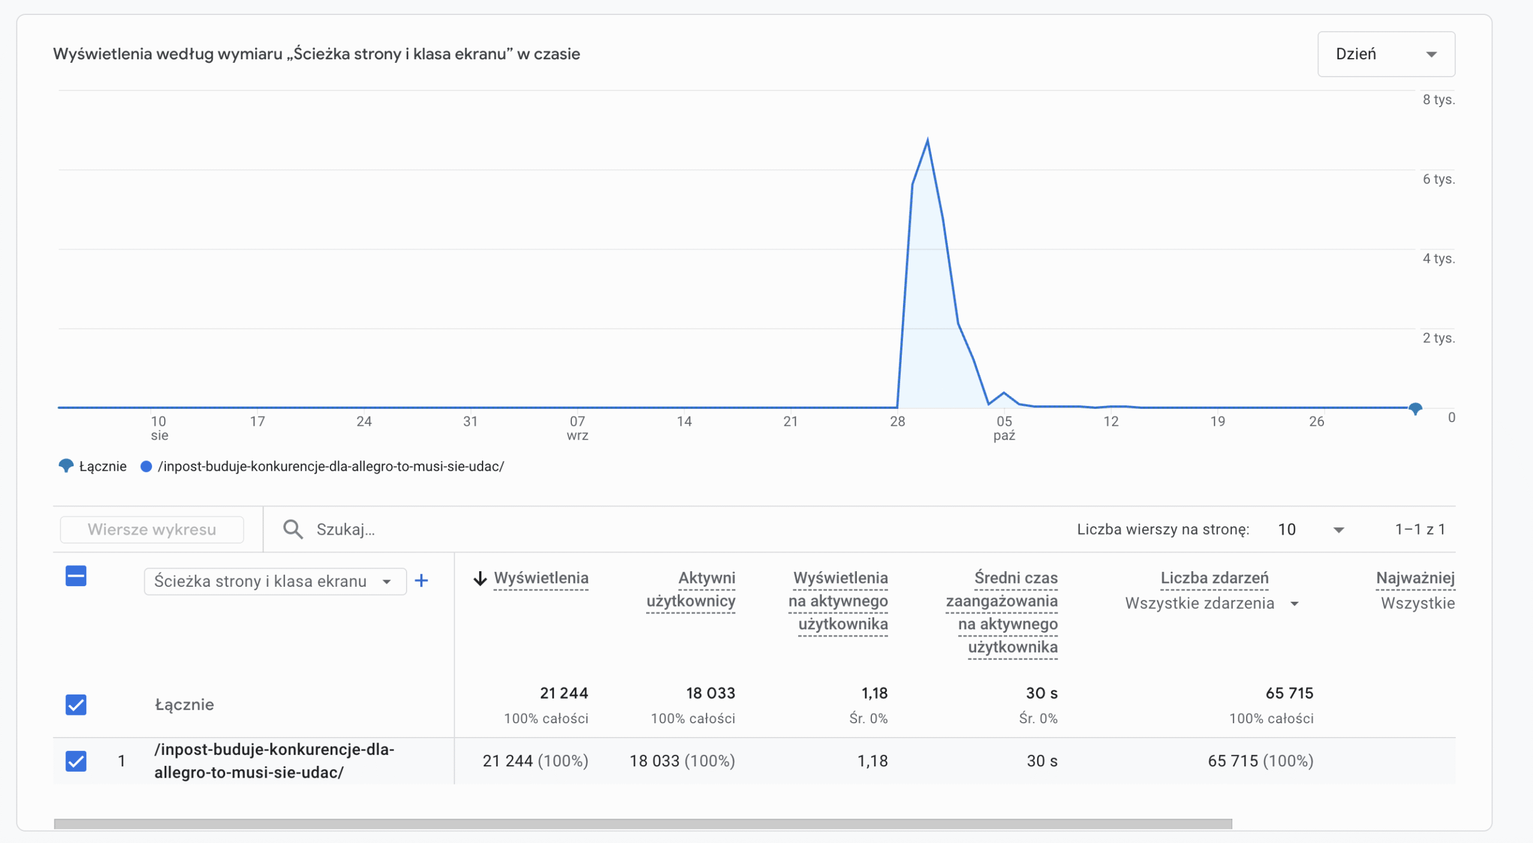Click the search magnifier icon

pyautogui.click(x=293, y=529)
